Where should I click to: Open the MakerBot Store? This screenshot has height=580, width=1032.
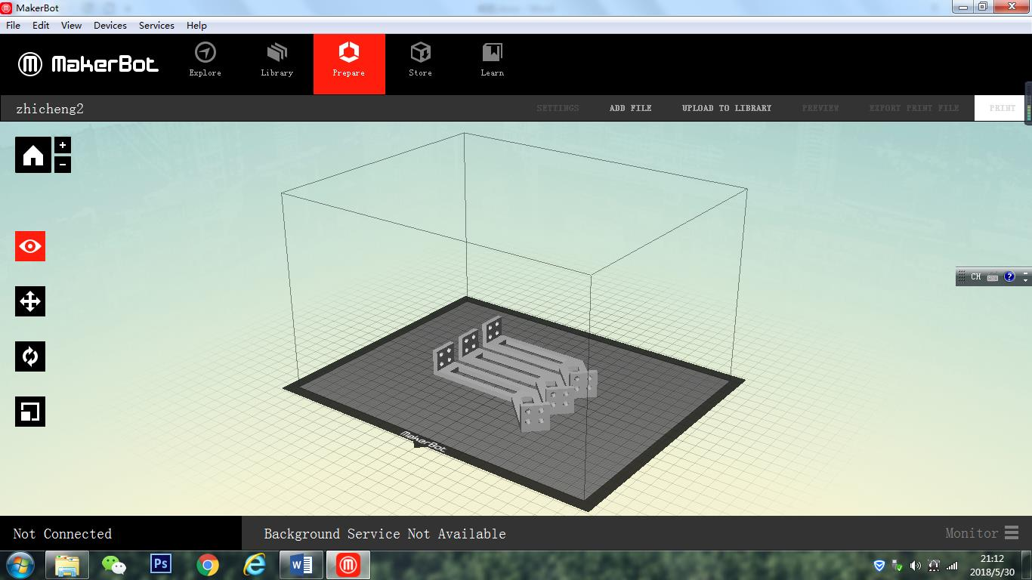(420, 60)
